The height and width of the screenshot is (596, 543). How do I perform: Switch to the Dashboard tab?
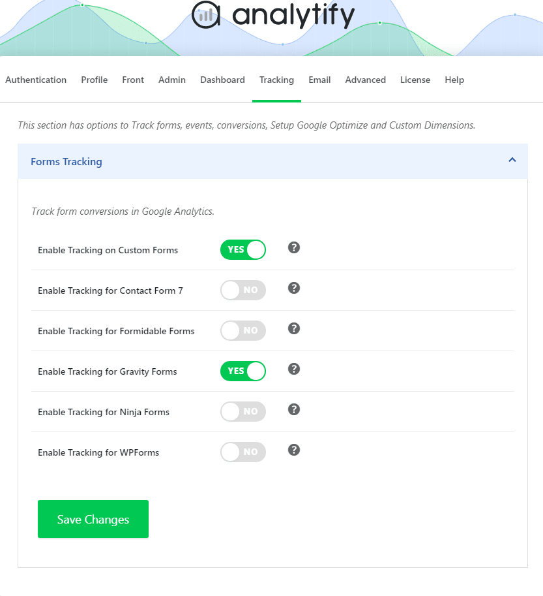(x=222, y=80)
